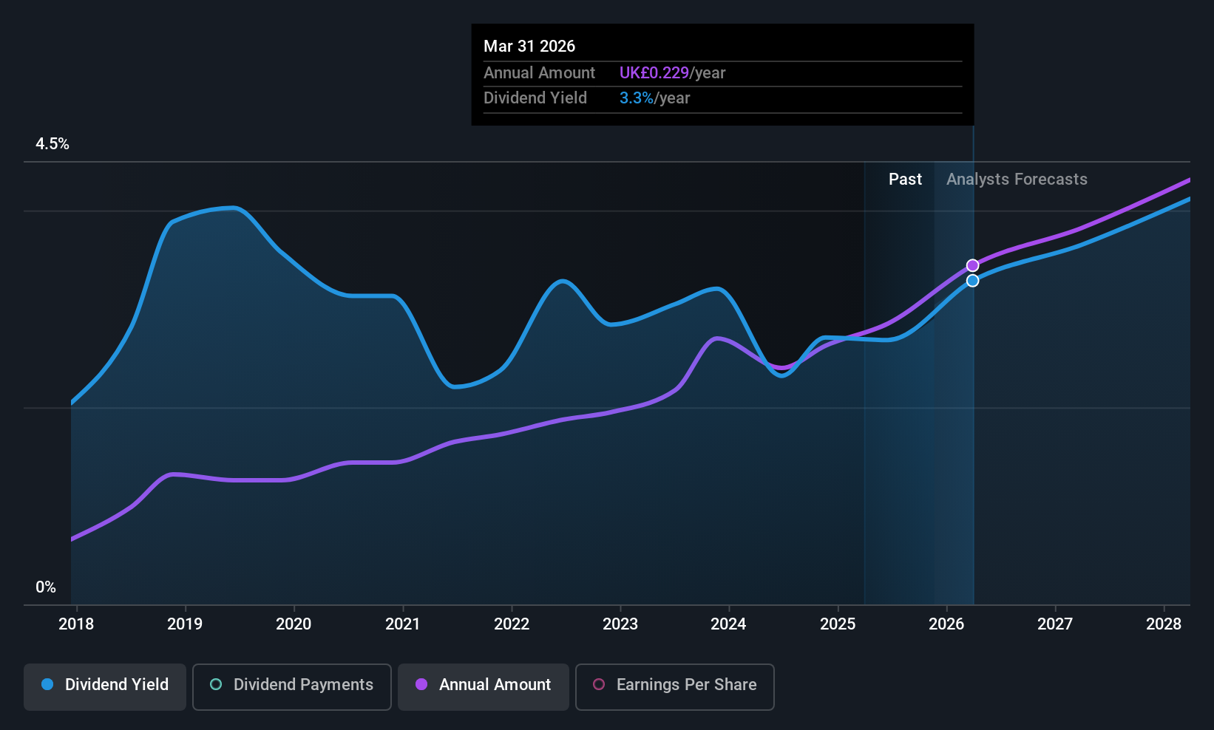Image resolution: width=1214 pixels, height=730 pixels.
Task: Toggle the Earnings Per Share legend button
Action: coord(675,686)
